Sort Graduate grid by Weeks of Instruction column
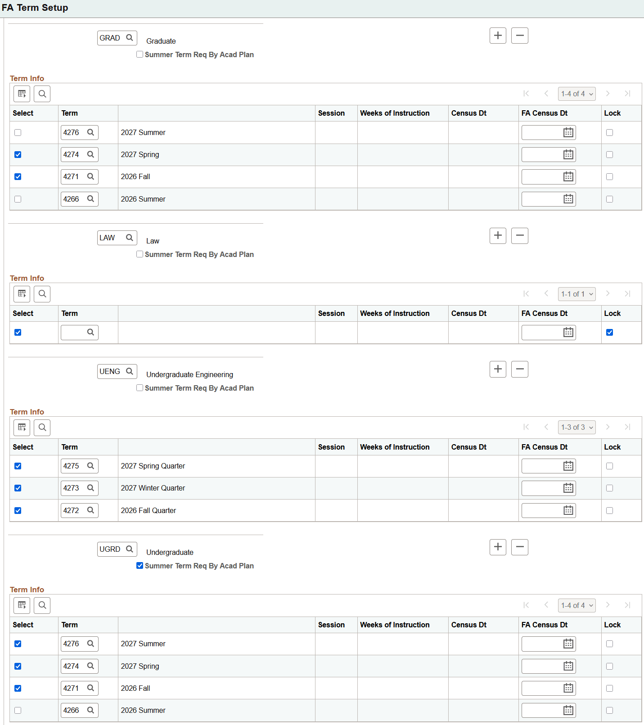This screenshot has width=644, height=725. pos(395,113)
